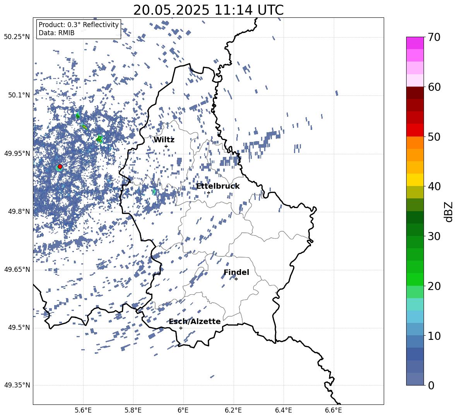Click the 49.35°N latitude label
Screen dimensions: 458x418
[x=17, y=385]
